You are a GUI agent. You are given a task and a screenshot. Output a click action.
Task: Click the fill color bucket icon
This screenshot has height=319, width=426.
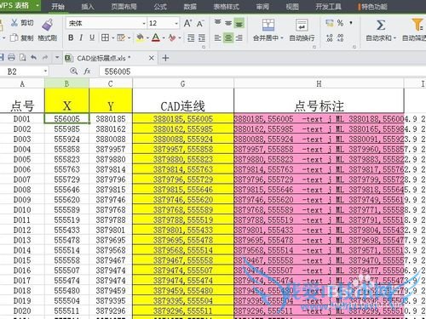coord(140,37)
